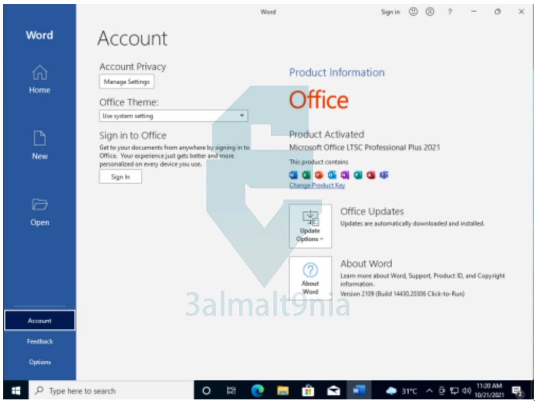Click the Change Product Key link

[x=317, y=185]
